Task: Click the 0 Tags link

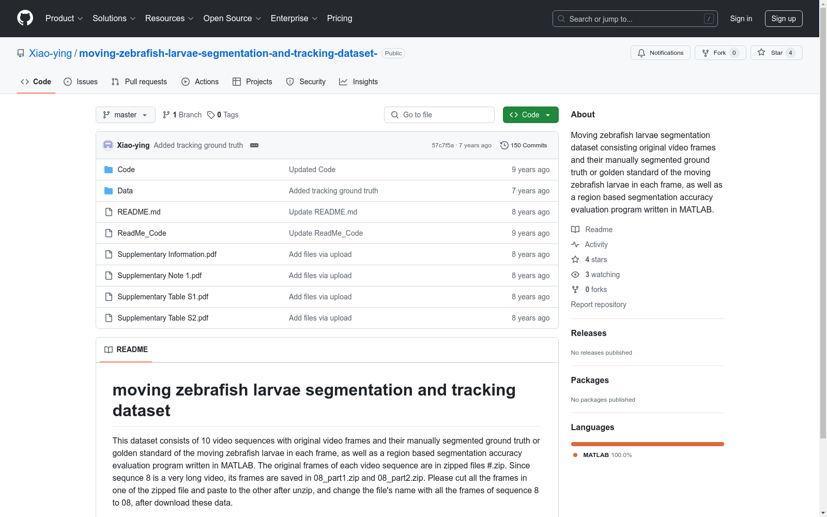Action: pyautogui.click(x=223, y=115)
